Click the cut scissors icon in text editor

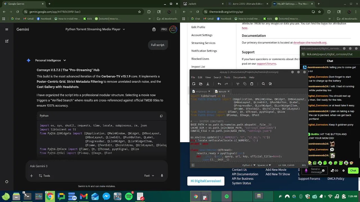(238, 84)
